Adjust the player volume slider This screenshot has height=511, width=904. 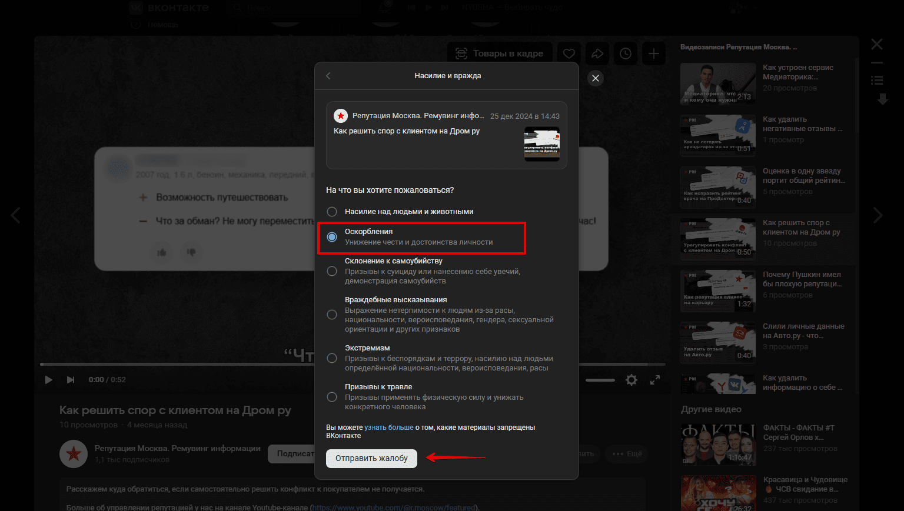[600, 380]
